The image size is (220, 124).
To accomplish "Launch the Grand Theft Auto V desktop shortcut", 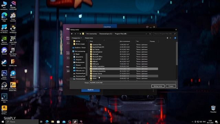I will click(13, 41).
